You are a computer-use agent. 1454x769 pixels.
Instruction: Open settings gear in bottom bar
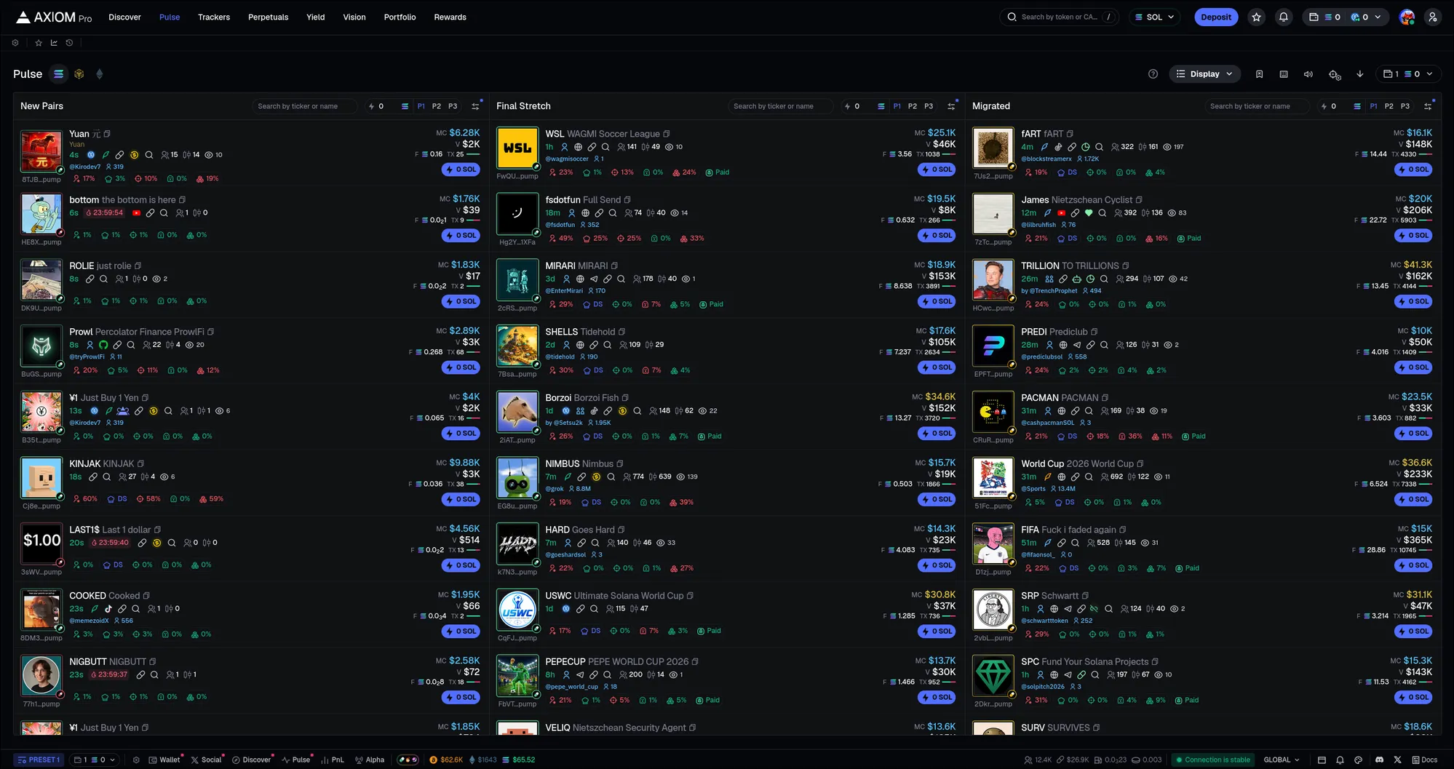pyautogui.click(x=136, y=760)
